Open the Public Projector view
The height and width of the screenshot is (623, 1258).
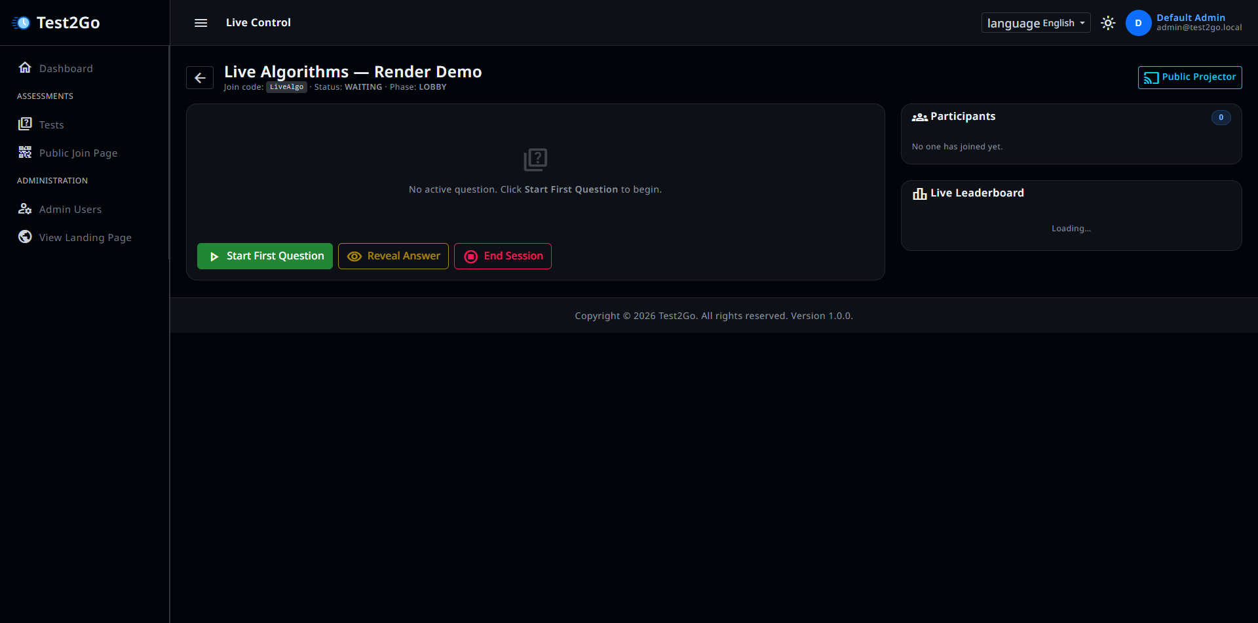(1190, 77)
